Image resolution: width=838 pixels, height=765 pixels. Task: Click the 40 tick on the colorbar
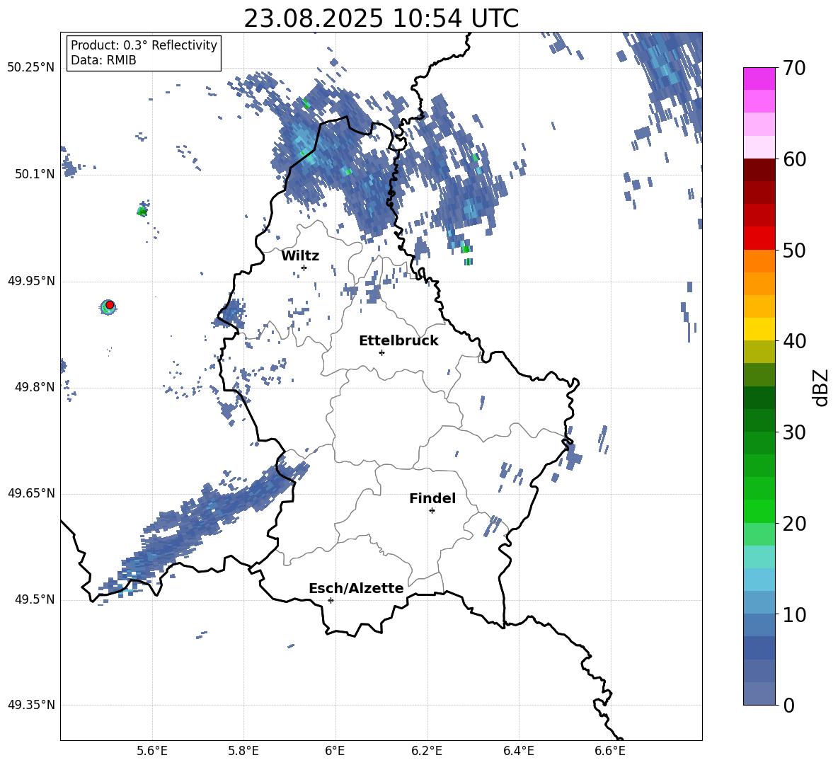(x=794, y=341)
